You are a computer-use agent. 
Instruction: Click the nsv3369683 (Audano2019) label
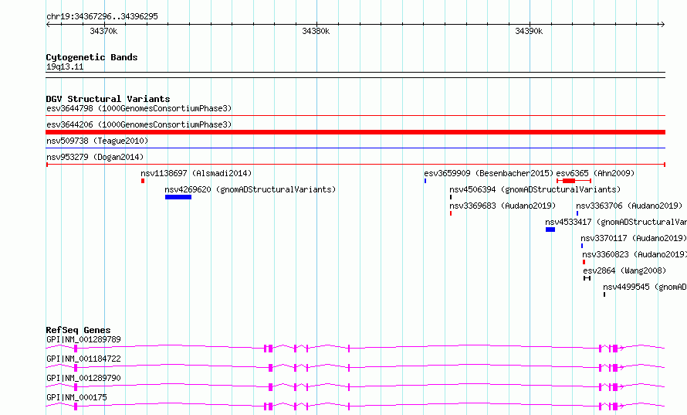point(503,206)
